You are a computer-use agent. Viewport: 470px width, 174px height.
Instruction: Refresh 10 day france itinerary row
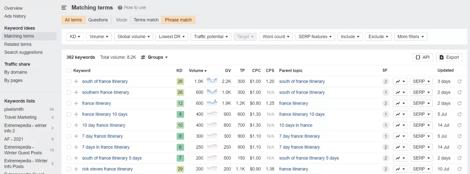pyautogui.click(x=459, y=125)
